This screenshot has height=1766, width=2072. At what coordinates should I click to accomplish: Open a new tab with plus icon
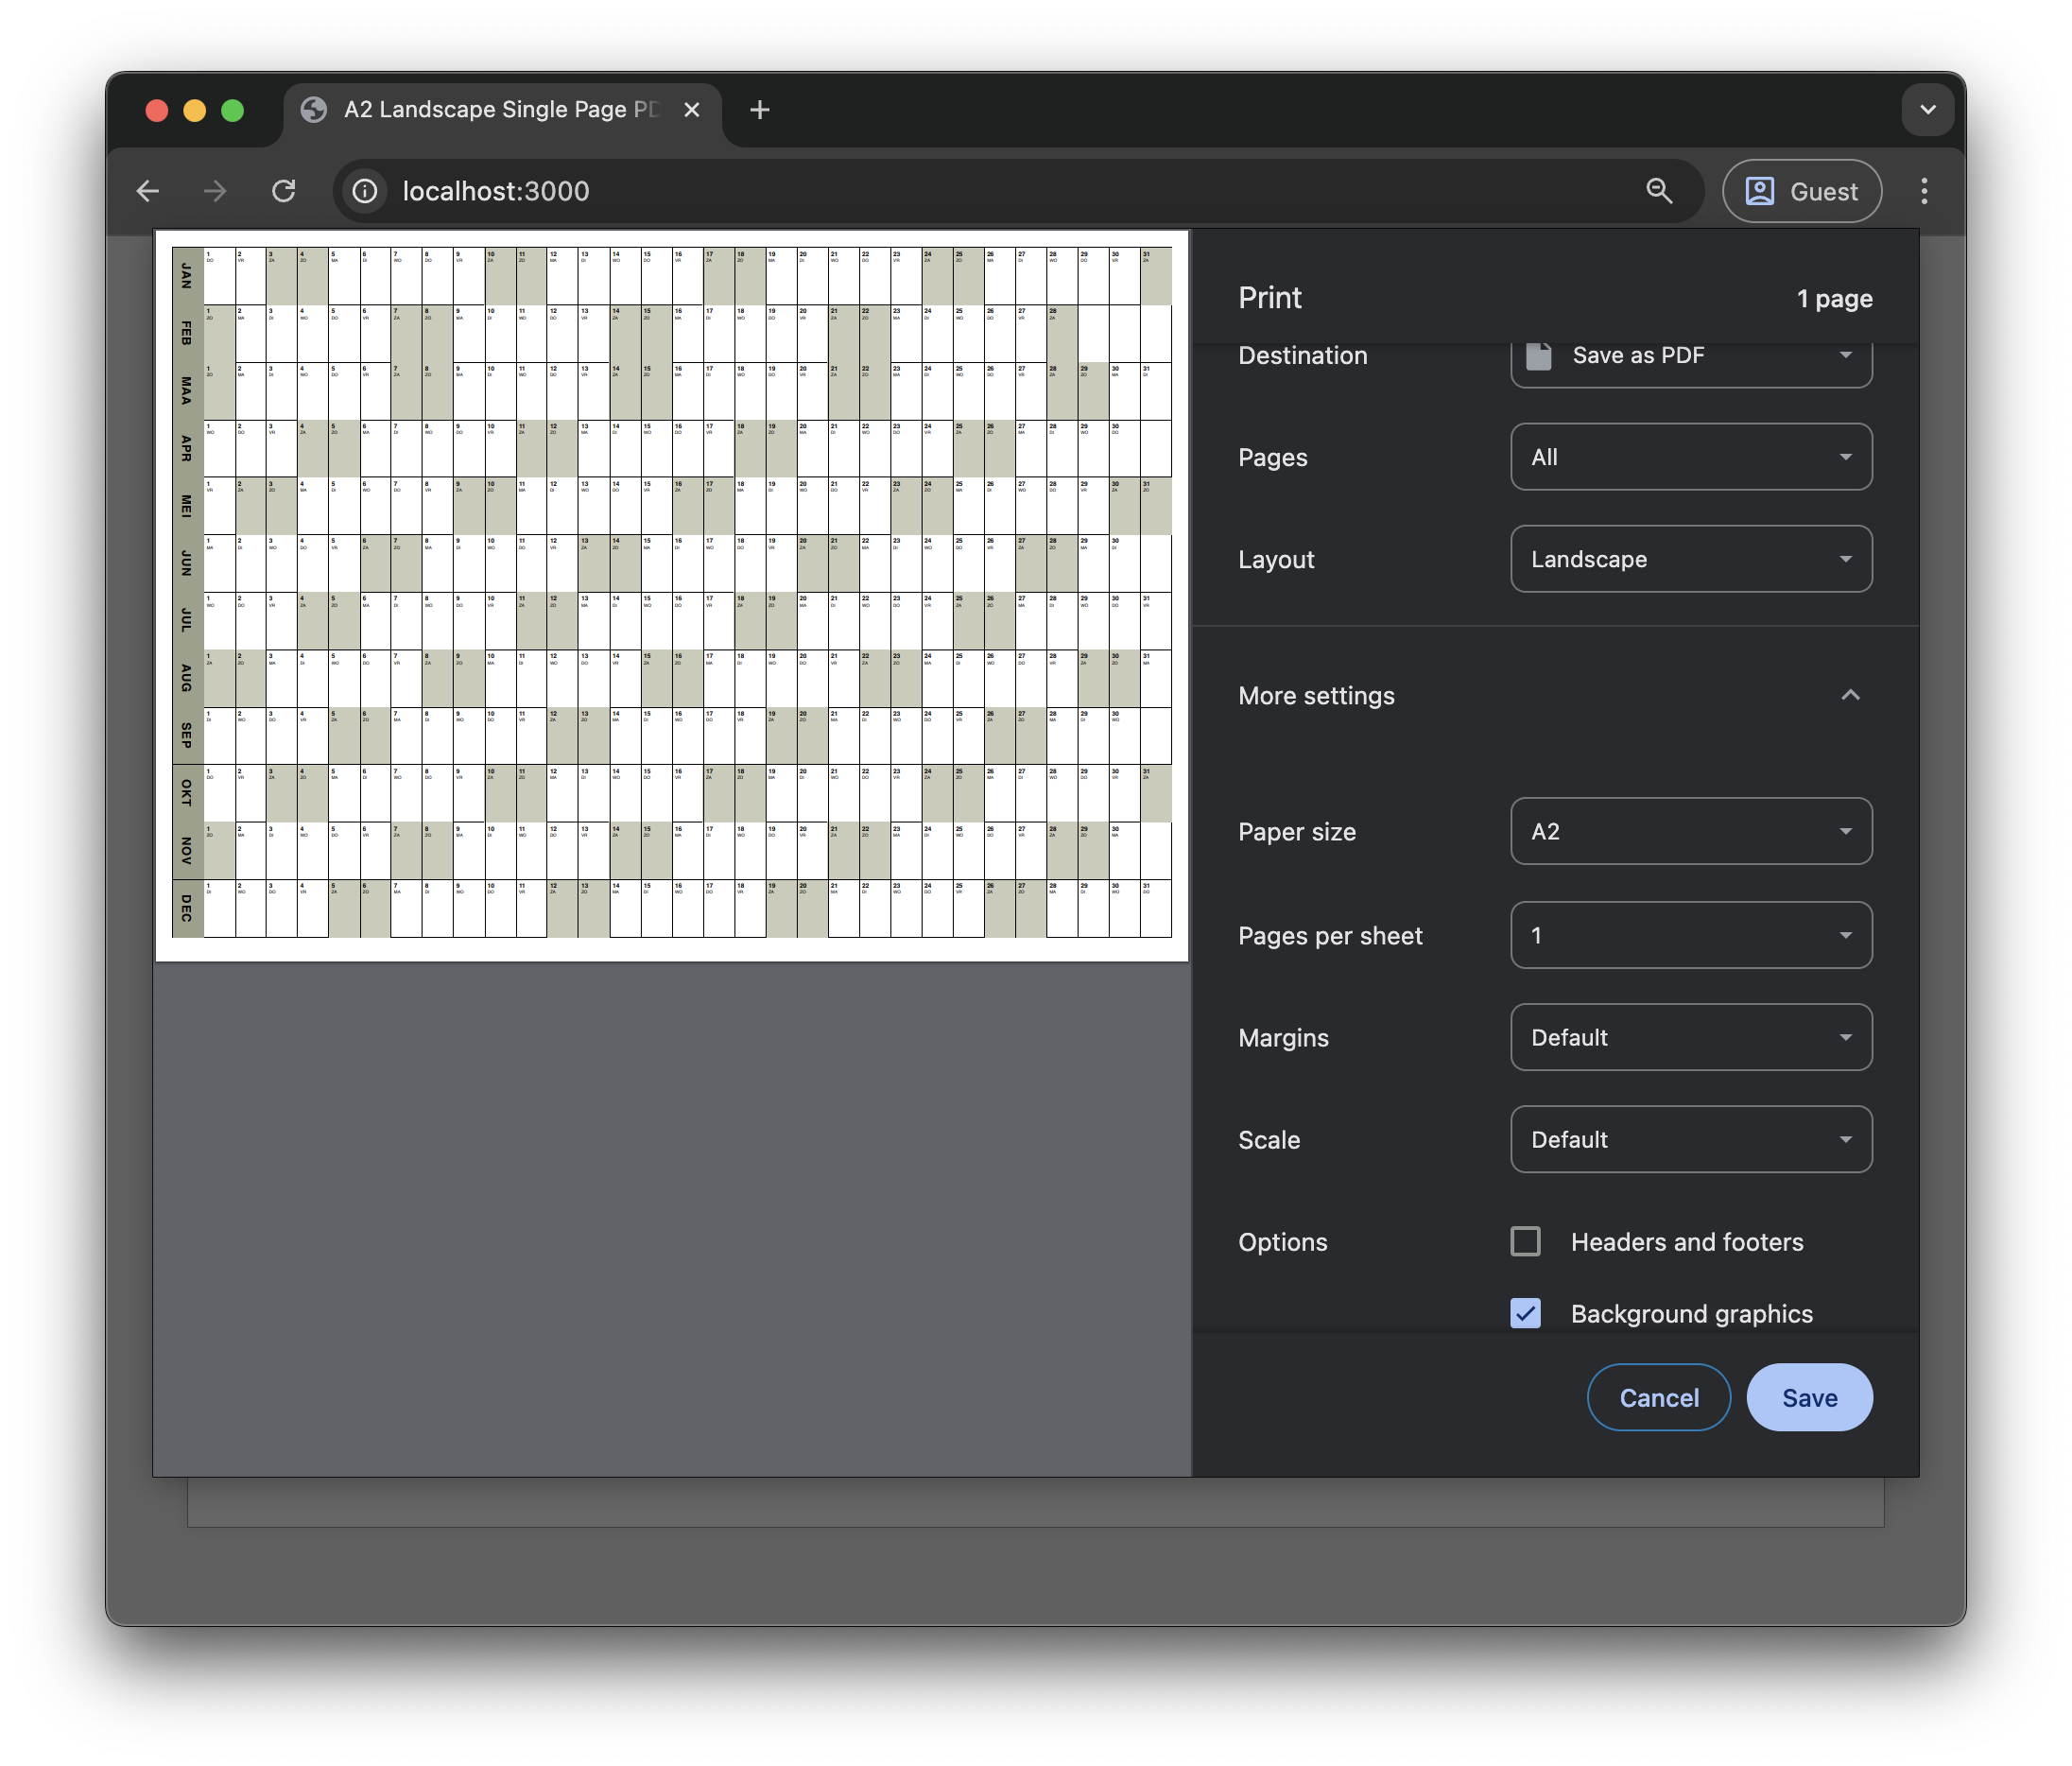pyautogui.click(x=760, y=110)
